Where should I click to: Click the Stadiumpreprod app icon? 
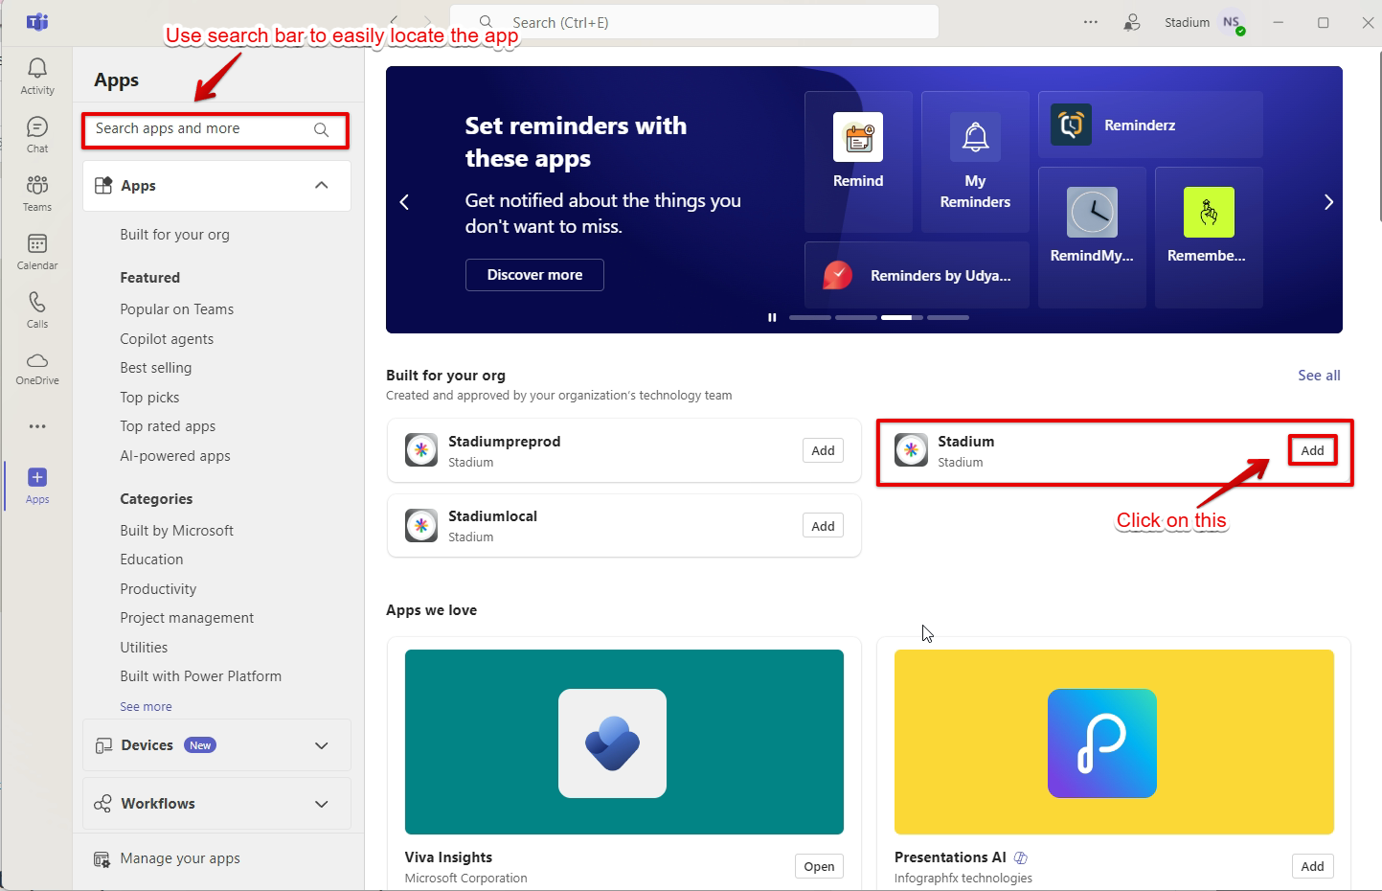pyautogui.click(x=421, y=449)
